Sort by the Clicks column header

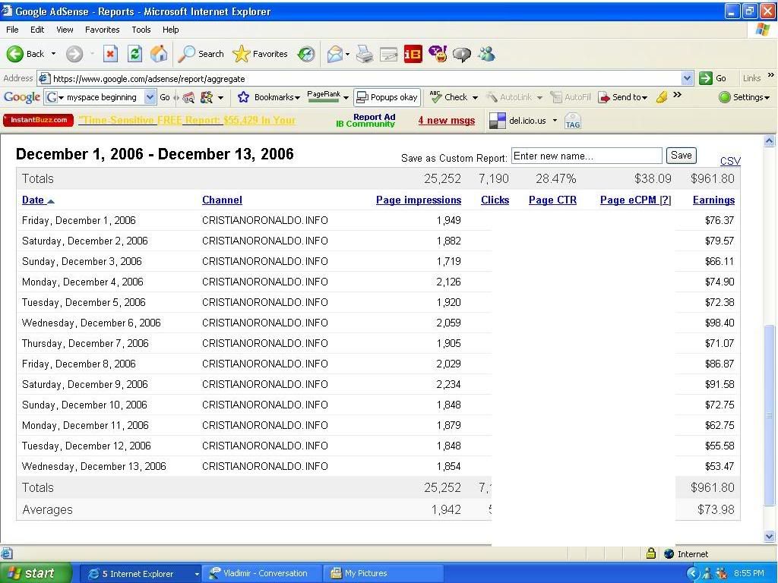(495, 200)
